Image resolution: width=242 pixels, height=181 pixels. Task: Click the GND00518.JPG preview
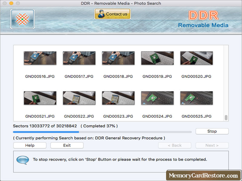click(118, 58)
